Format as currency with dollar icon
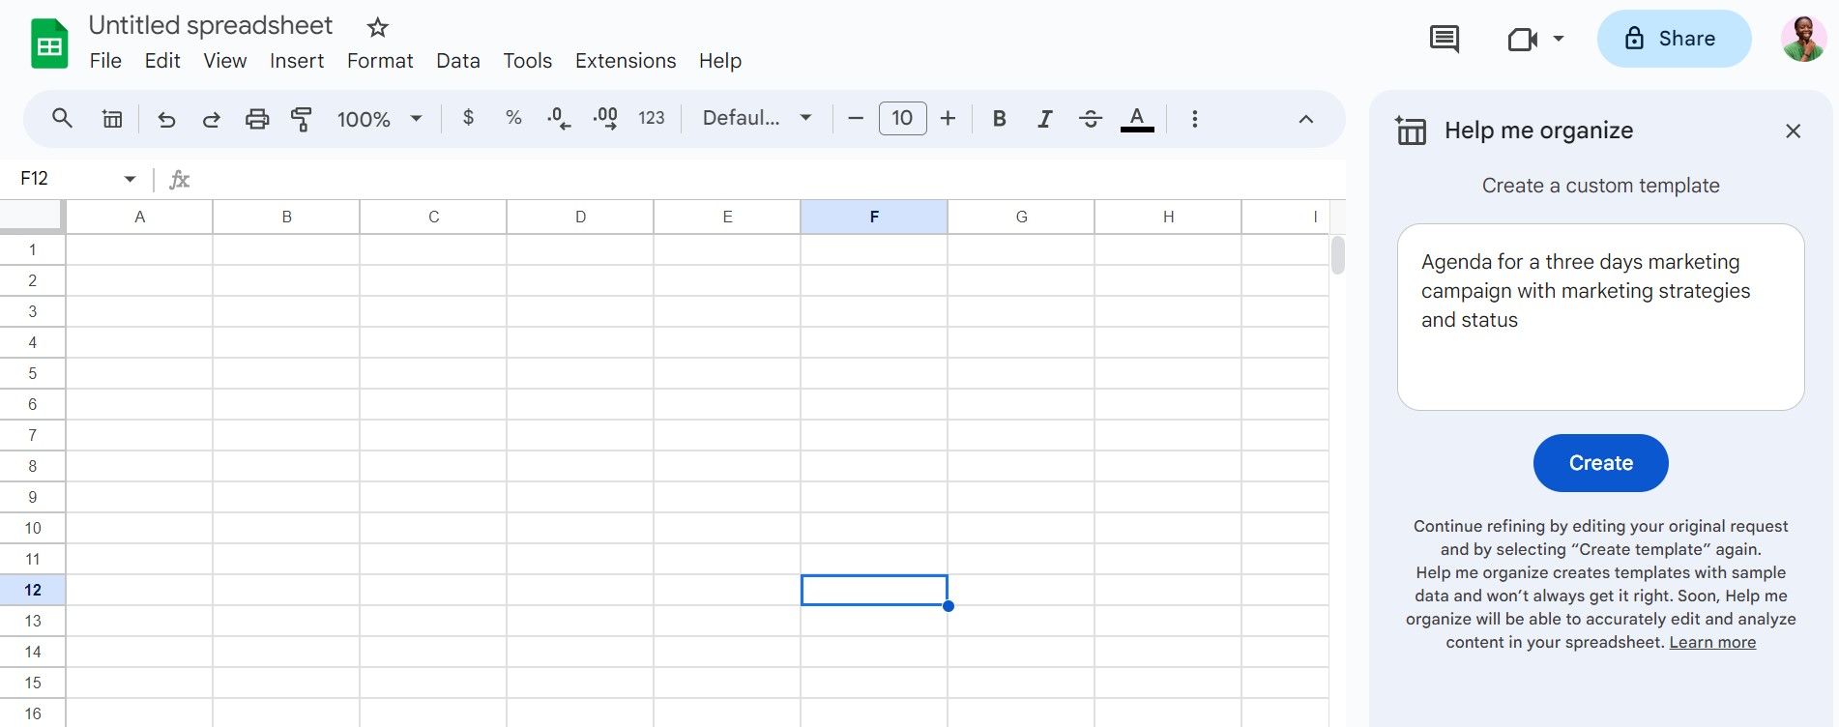The height and width of the screenshot is (727, 1839). coord(469,118)
